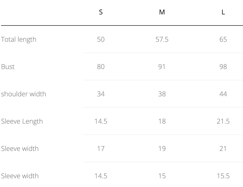Click Sleeve Length value 21.5

pyautogui.click(x=223, y=121)
